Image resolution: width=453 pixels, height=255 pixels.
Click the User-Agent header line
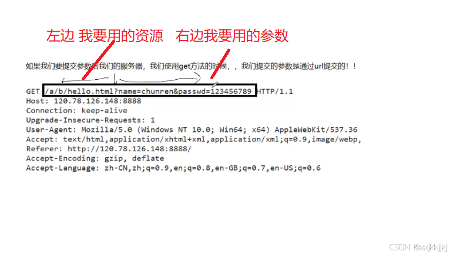[x=192, y=130]
